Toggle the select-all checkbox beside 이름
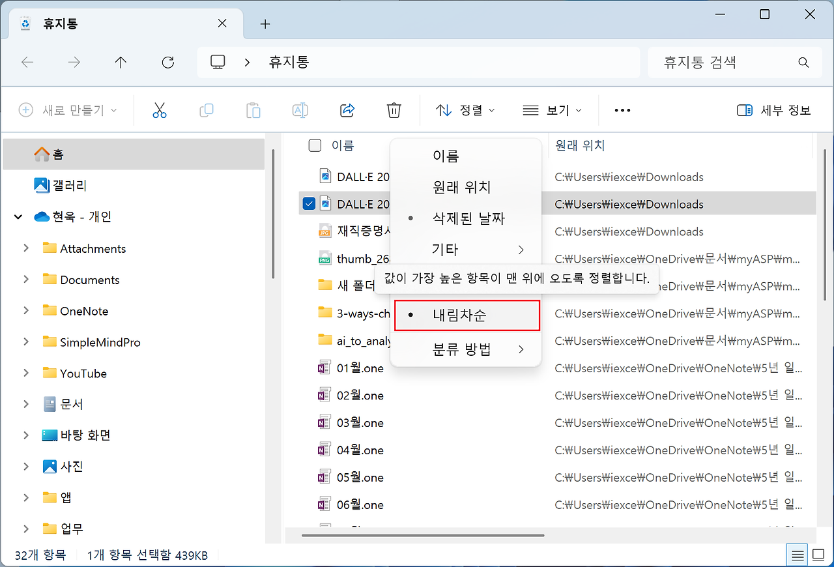834x567 pixels. coord(315,145)
